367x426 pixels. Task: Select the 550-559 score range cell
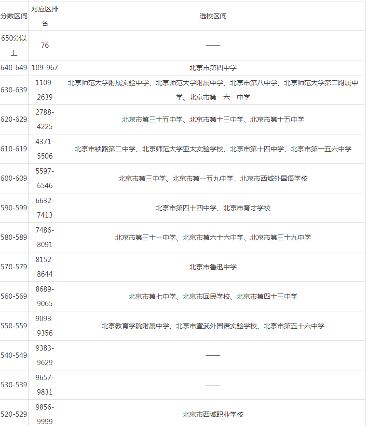(14, 326)
